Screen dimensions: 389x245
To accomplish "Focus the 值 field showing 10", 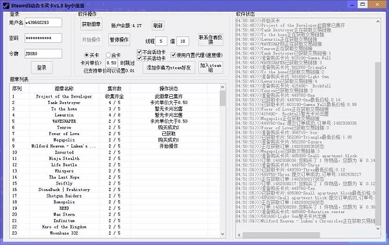I will (183, 41).
